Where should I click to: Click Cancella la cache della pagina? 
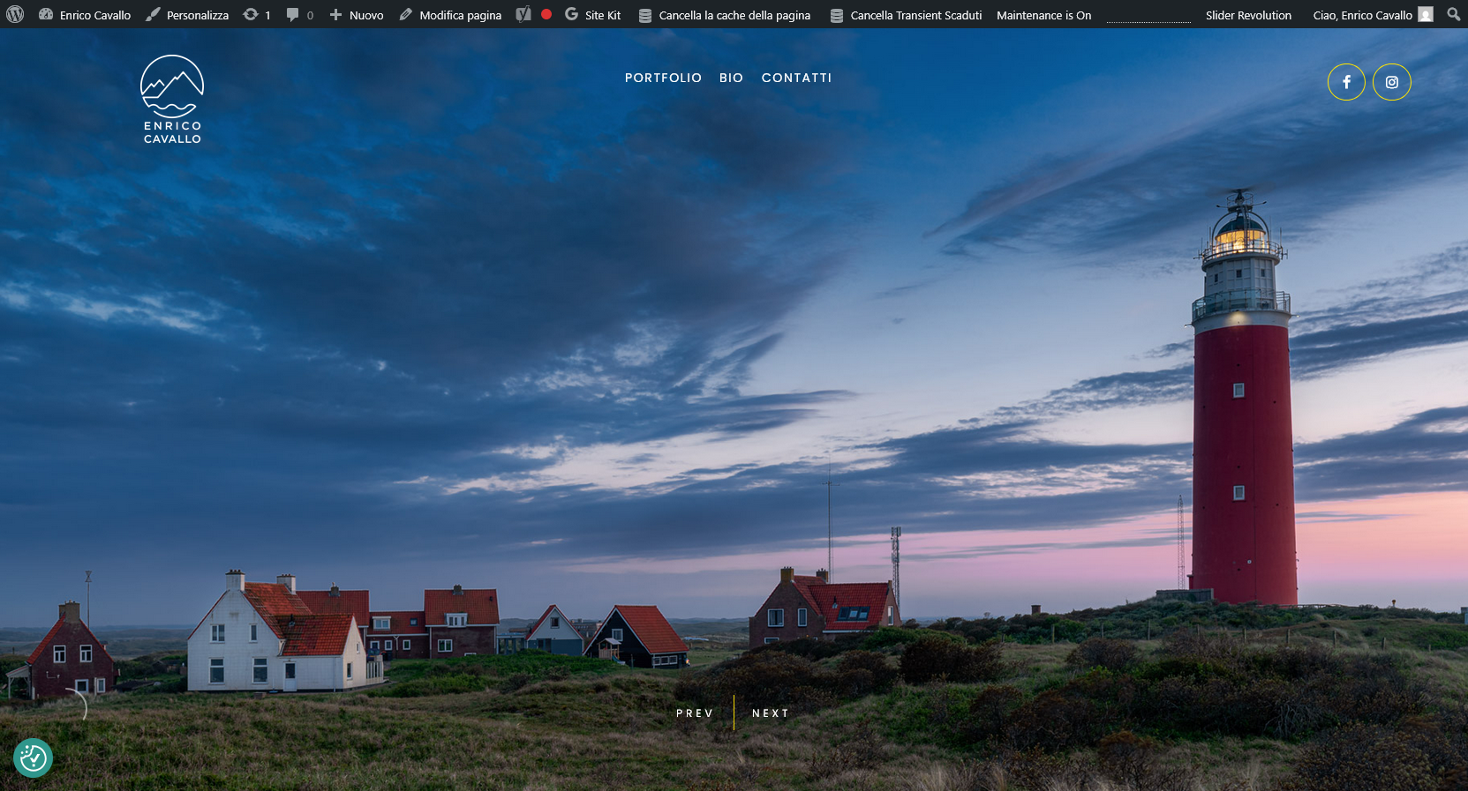725,15
